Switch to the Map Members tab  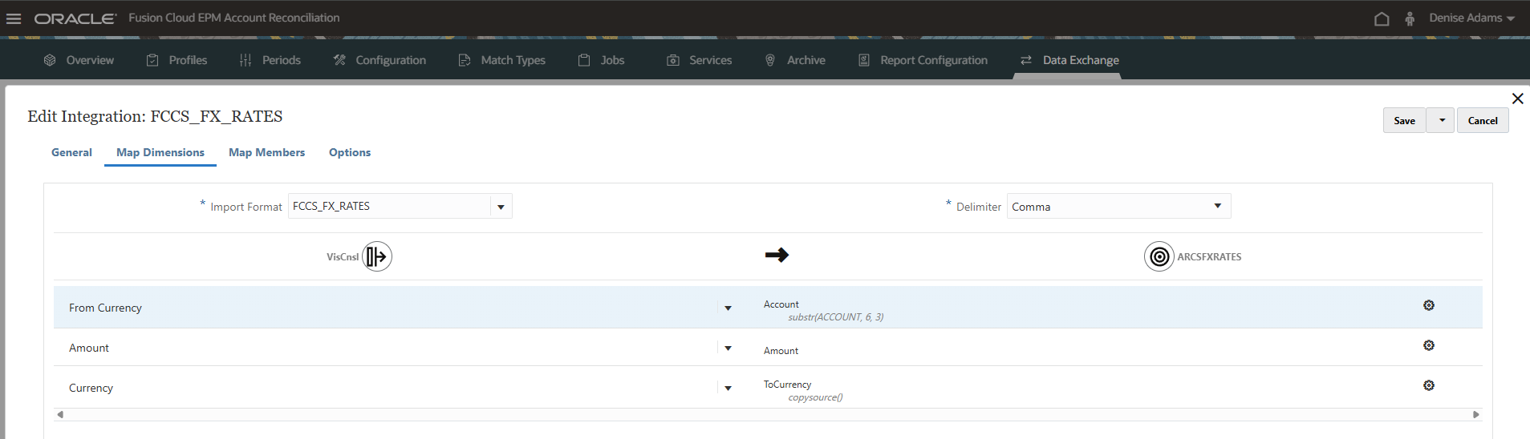pos(266,152)
